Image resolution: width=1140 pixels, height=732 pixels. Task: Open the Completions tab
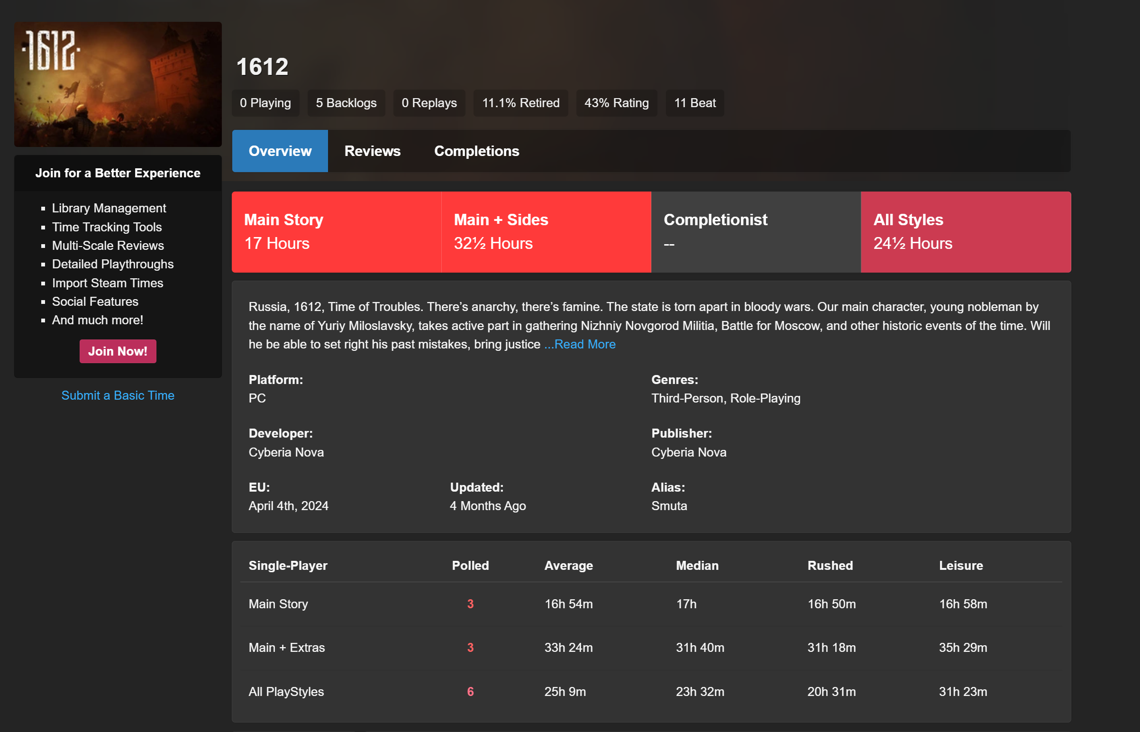pyautogui.click(x=476, y=151)
